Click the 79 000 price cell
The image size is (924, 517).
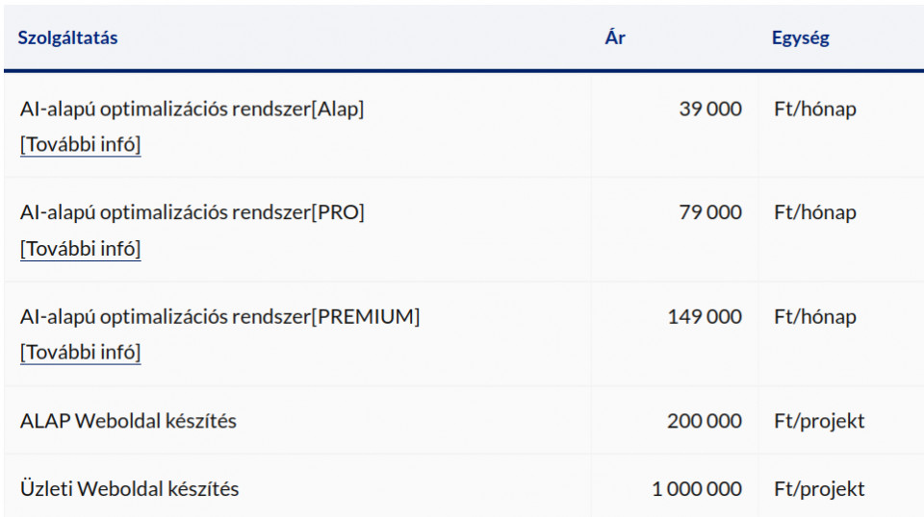[710, 212]
